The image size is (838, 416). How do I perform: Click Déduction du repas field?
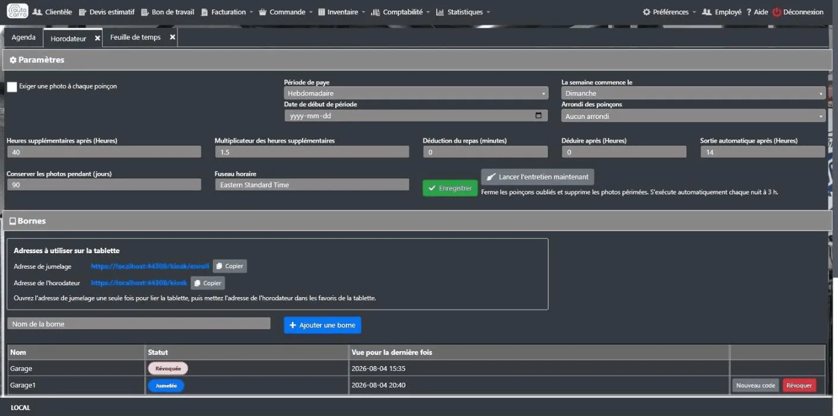(x=486, y=152)
